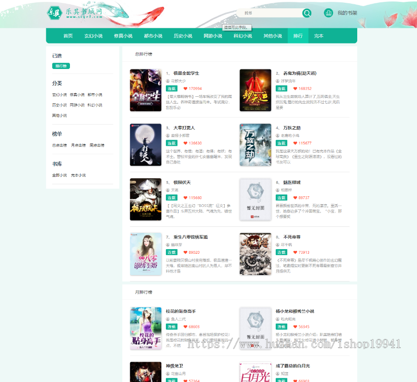Click author icon beside 浮梦流年
Screen dimensions: 417x382
pyautogui.click(x=278, y=81)
